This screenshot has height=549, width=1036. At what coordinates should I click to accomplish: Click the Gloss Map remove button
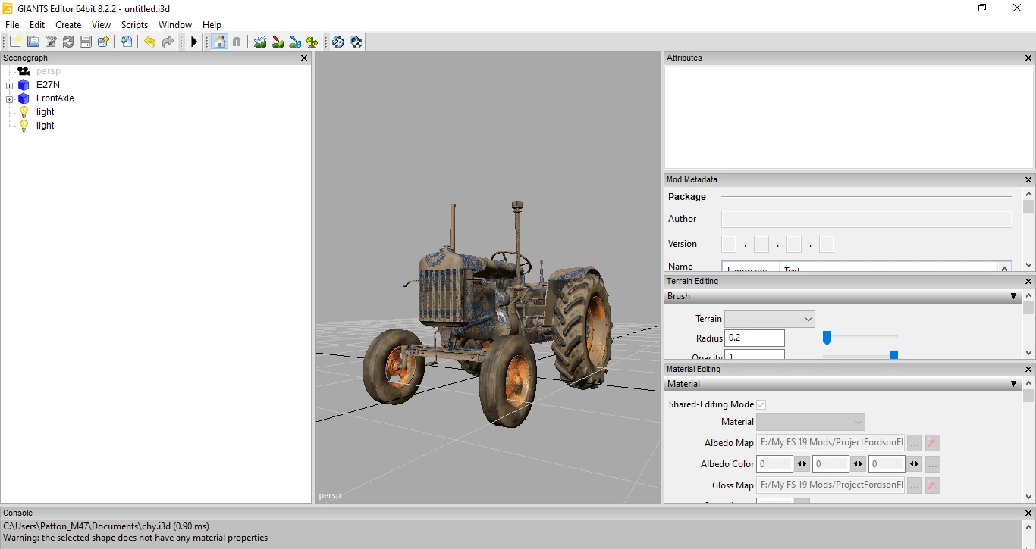coord(932,485)
